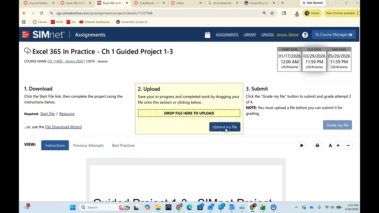Open the Windows Start menu
The image size is (379, 213).
(73, 207)
